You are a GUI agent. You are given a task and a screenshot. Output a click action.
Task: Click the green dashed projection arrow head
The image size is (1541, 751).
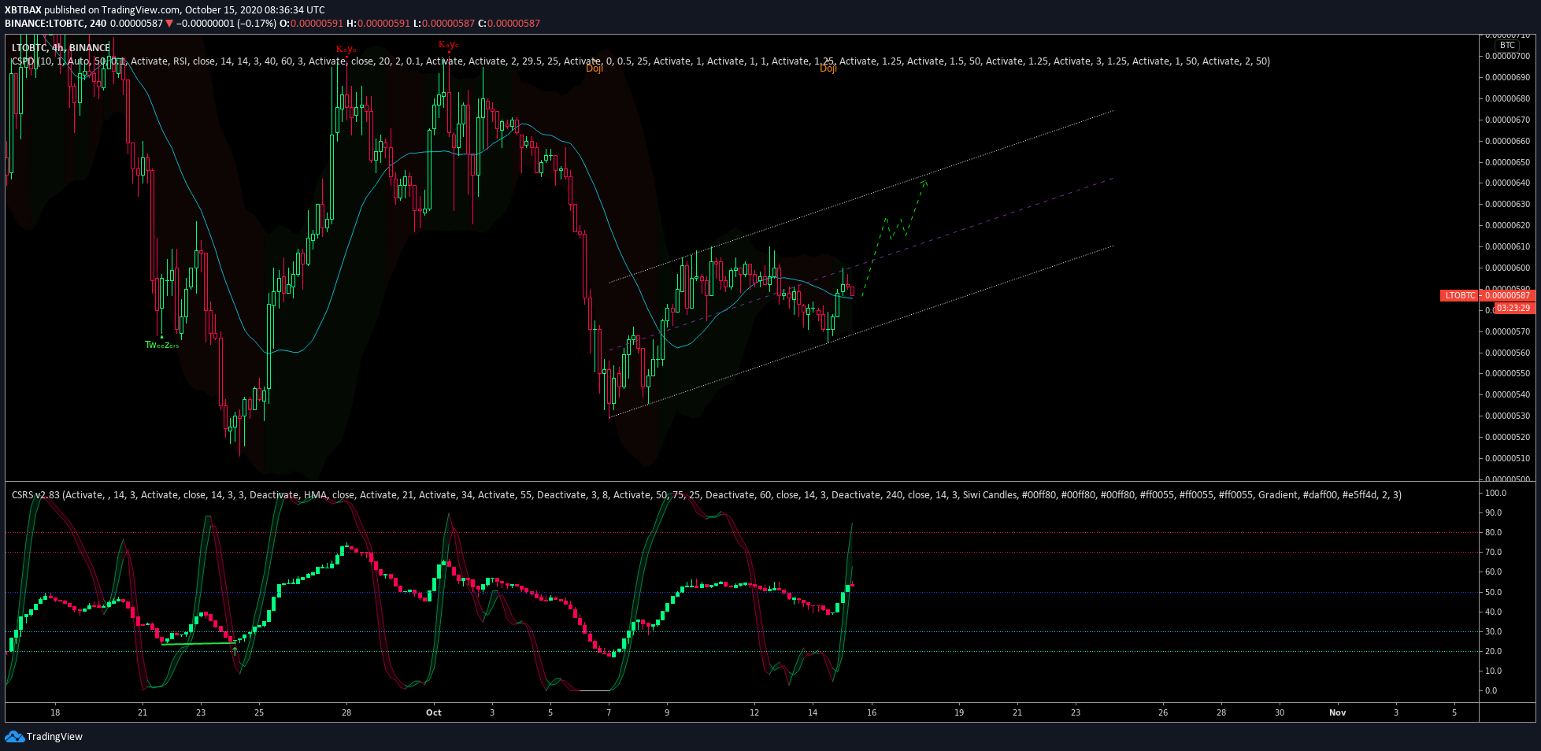coord(924,183)
